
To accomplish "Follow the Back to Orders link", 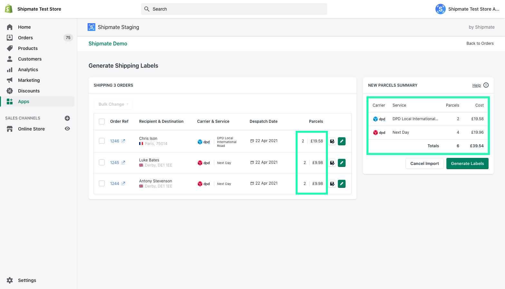I will (480, 43).
